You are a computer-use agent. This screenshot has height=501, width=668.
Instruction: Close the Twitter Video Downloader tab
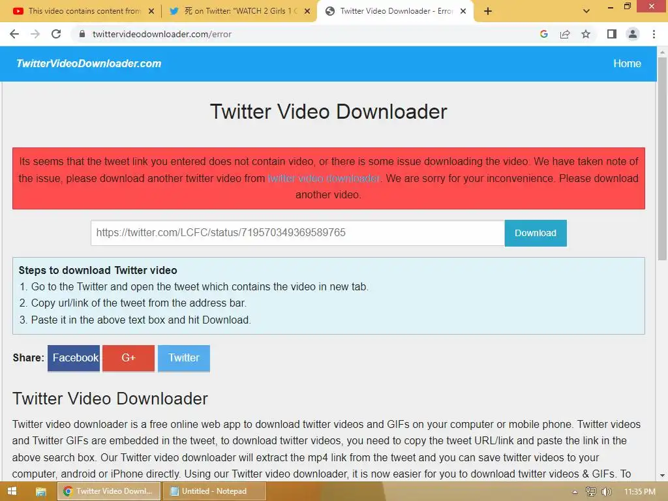[463, 12]
